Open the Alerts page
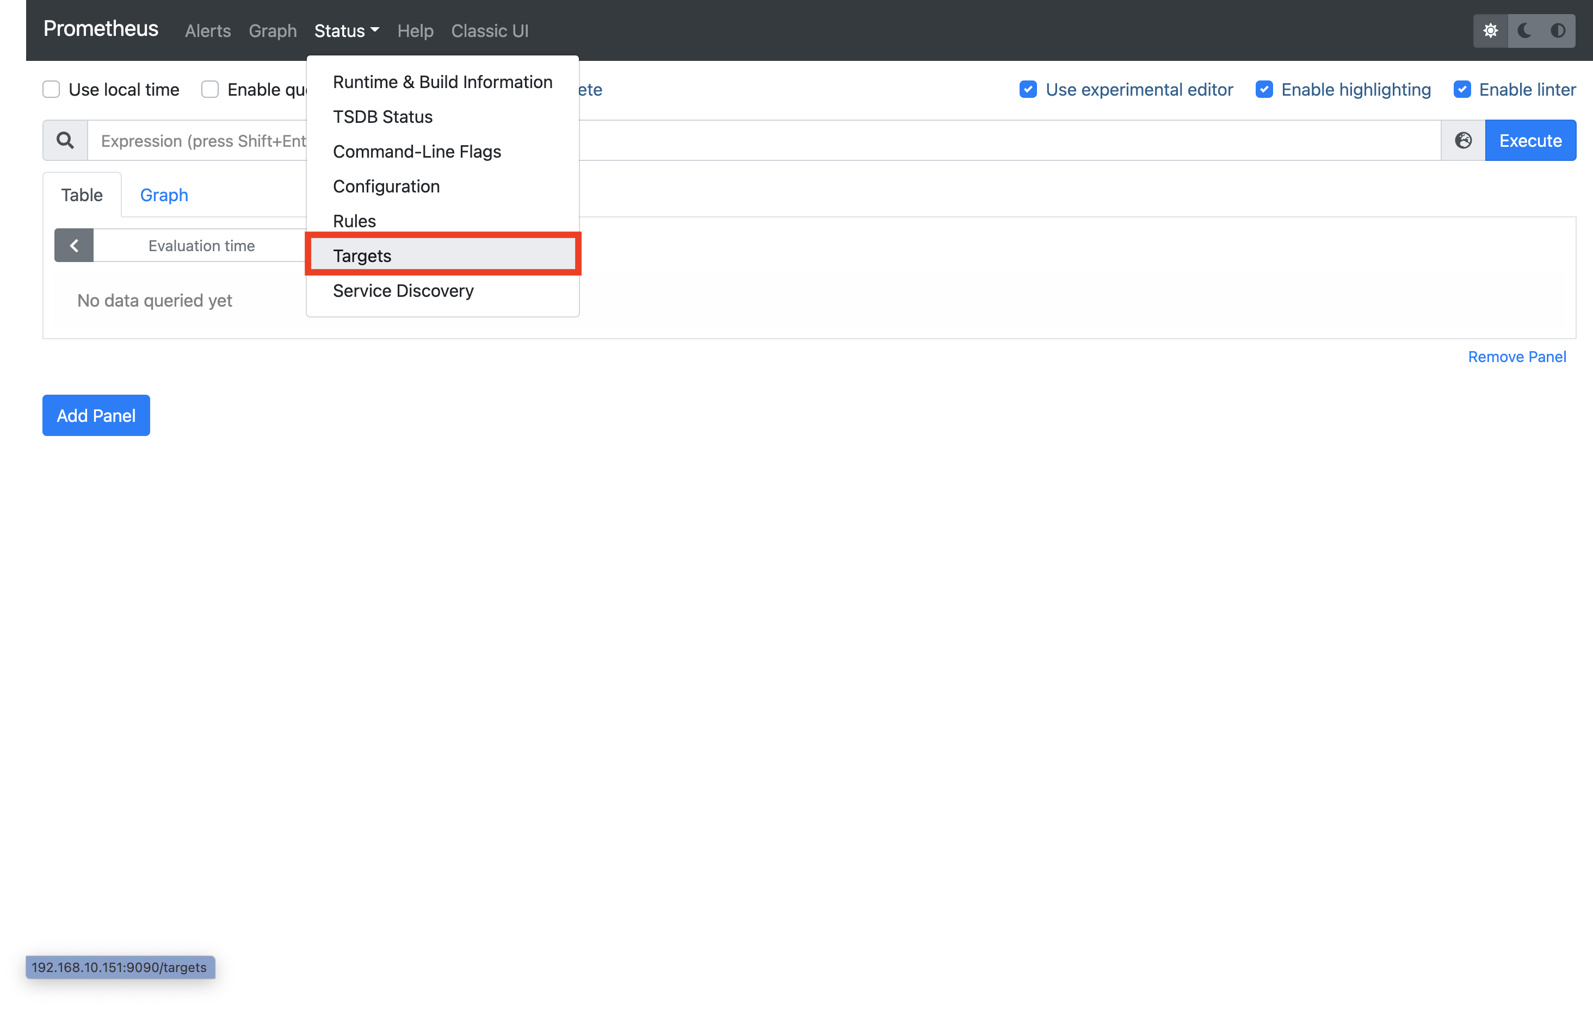 tap(207, 30)
